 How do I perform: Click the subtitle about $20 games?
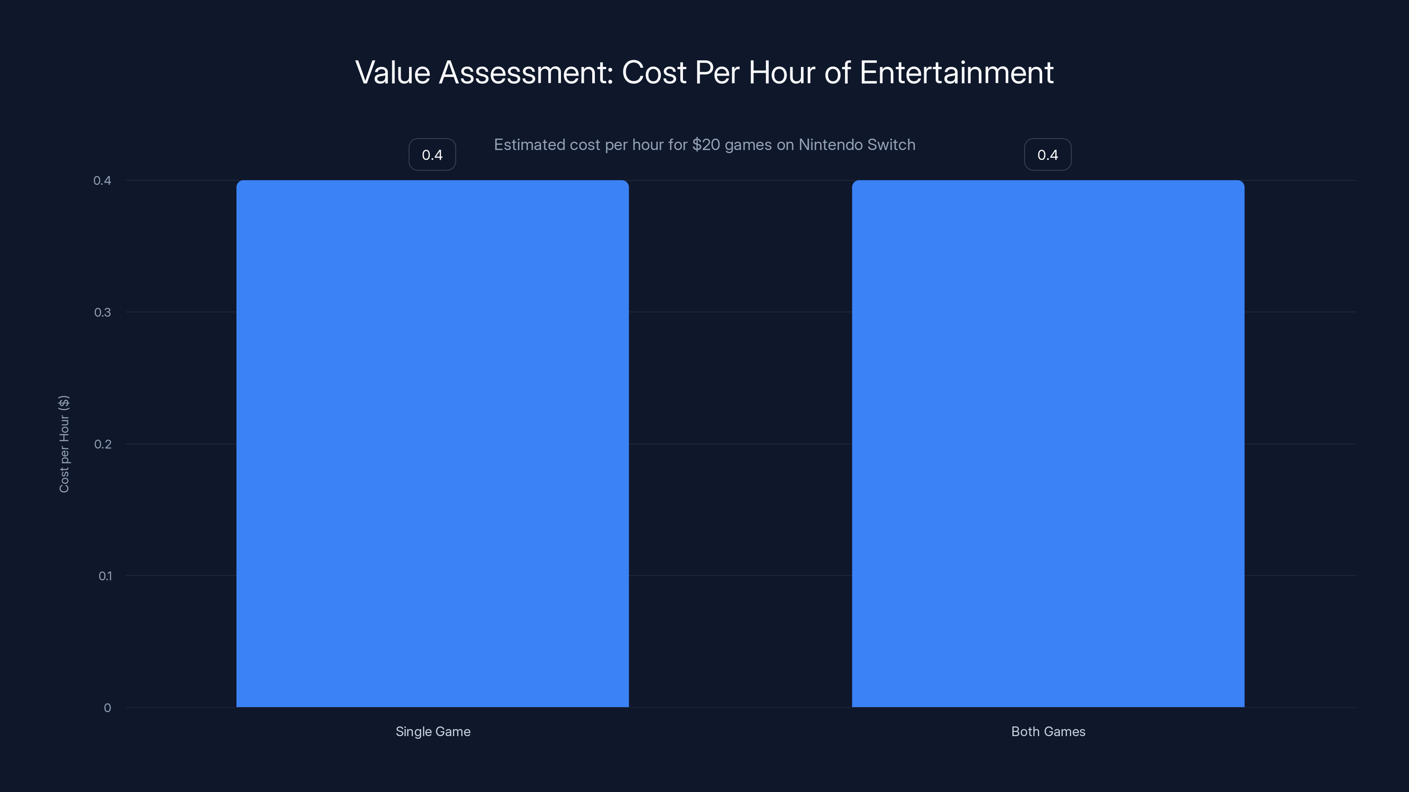tap(704, 145)
